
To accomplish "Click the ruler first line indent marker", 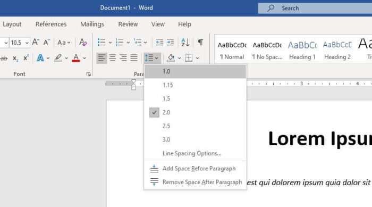I will tap(133, 82).
